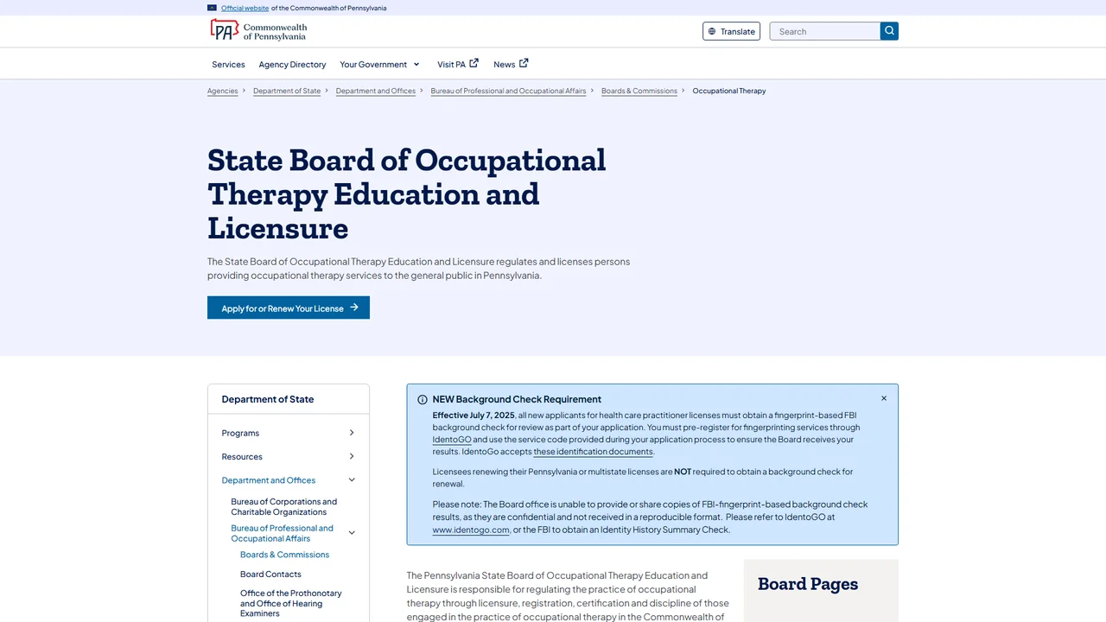The width and height of the screenshot is (1106, 622).
Task: Collapse the Department and Offices section
Action: tap(352, 480)
